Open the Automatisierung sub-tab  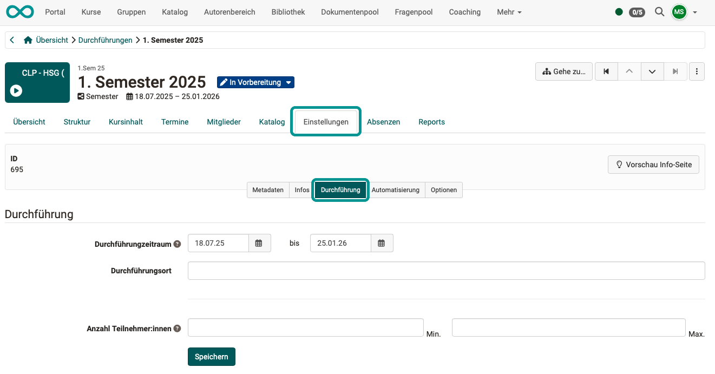click(396, 190)
